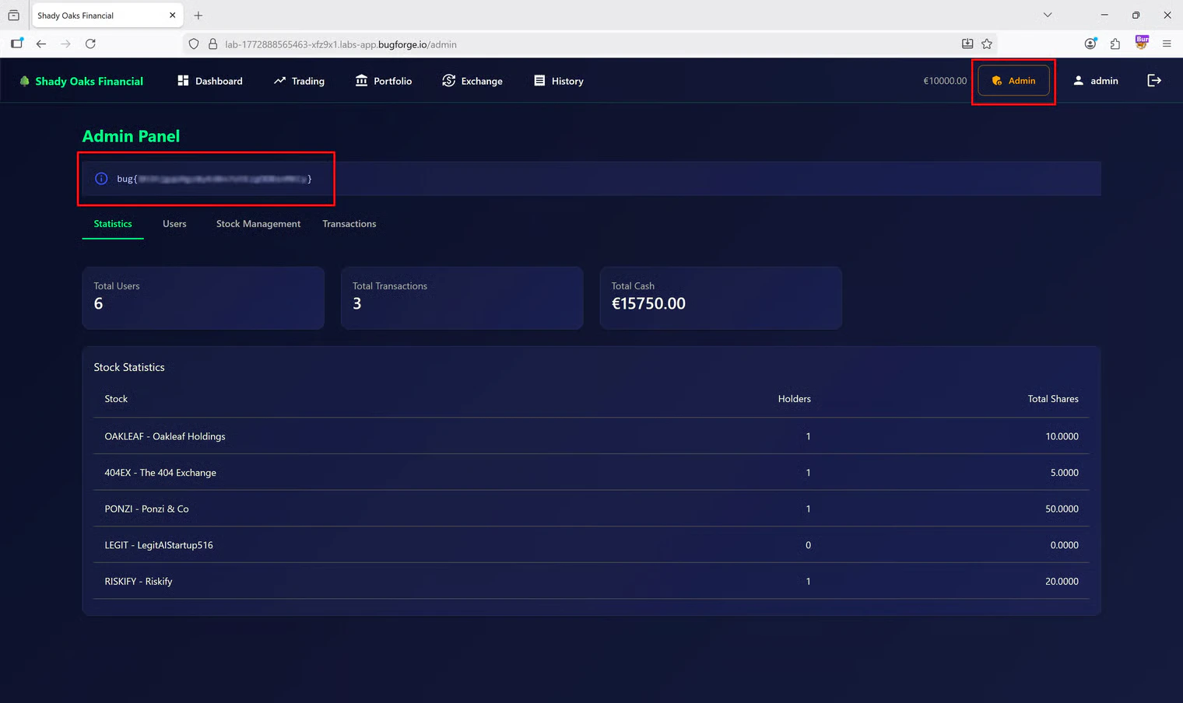Reload the current page

click(x=90, y=44)
